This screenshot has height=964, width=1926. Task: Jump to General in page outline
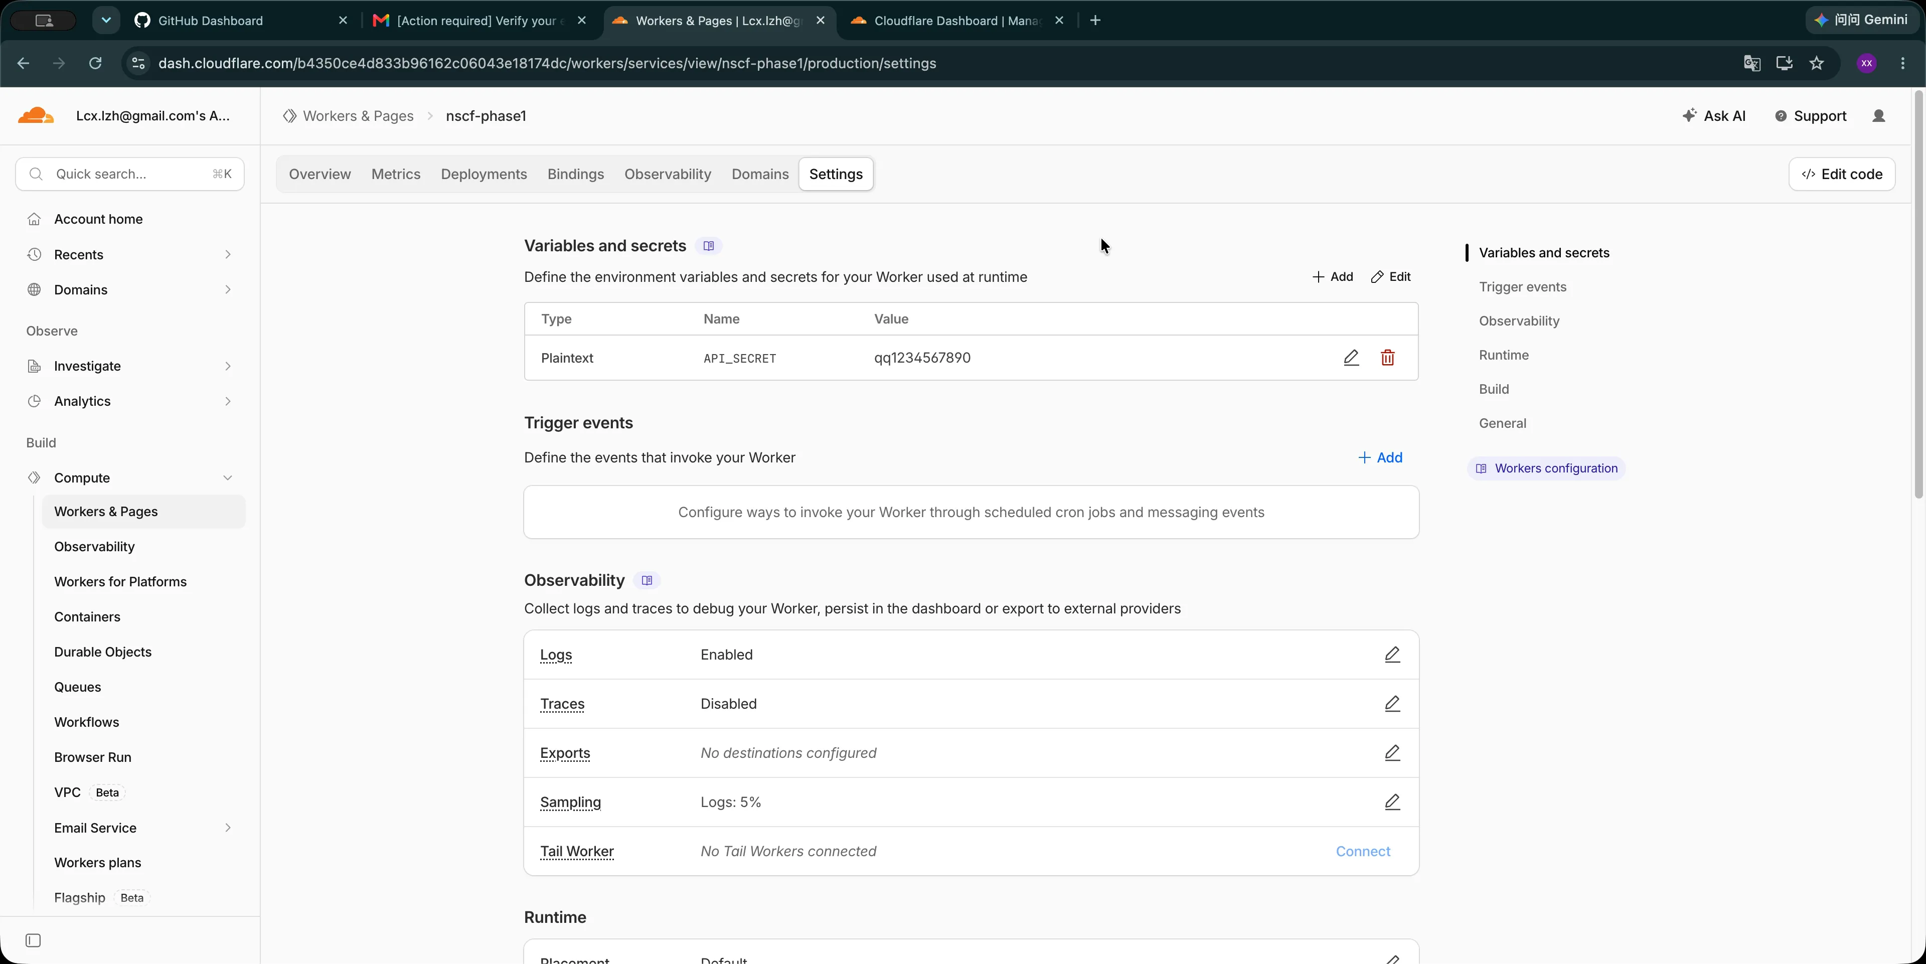coord(1502,423)
